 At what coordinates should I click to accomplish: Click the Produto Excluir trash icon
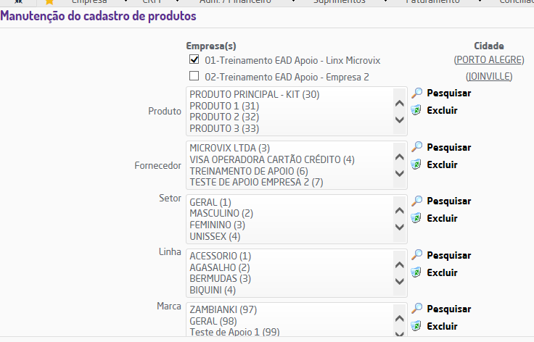[x=416, y=110]
